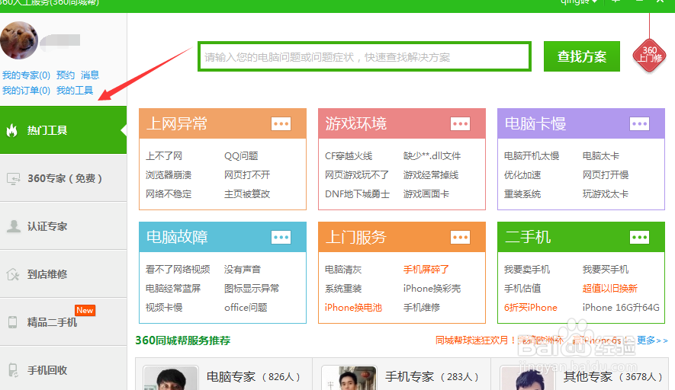Switch to 精品二手机 sidebar tab

point(63,322)
